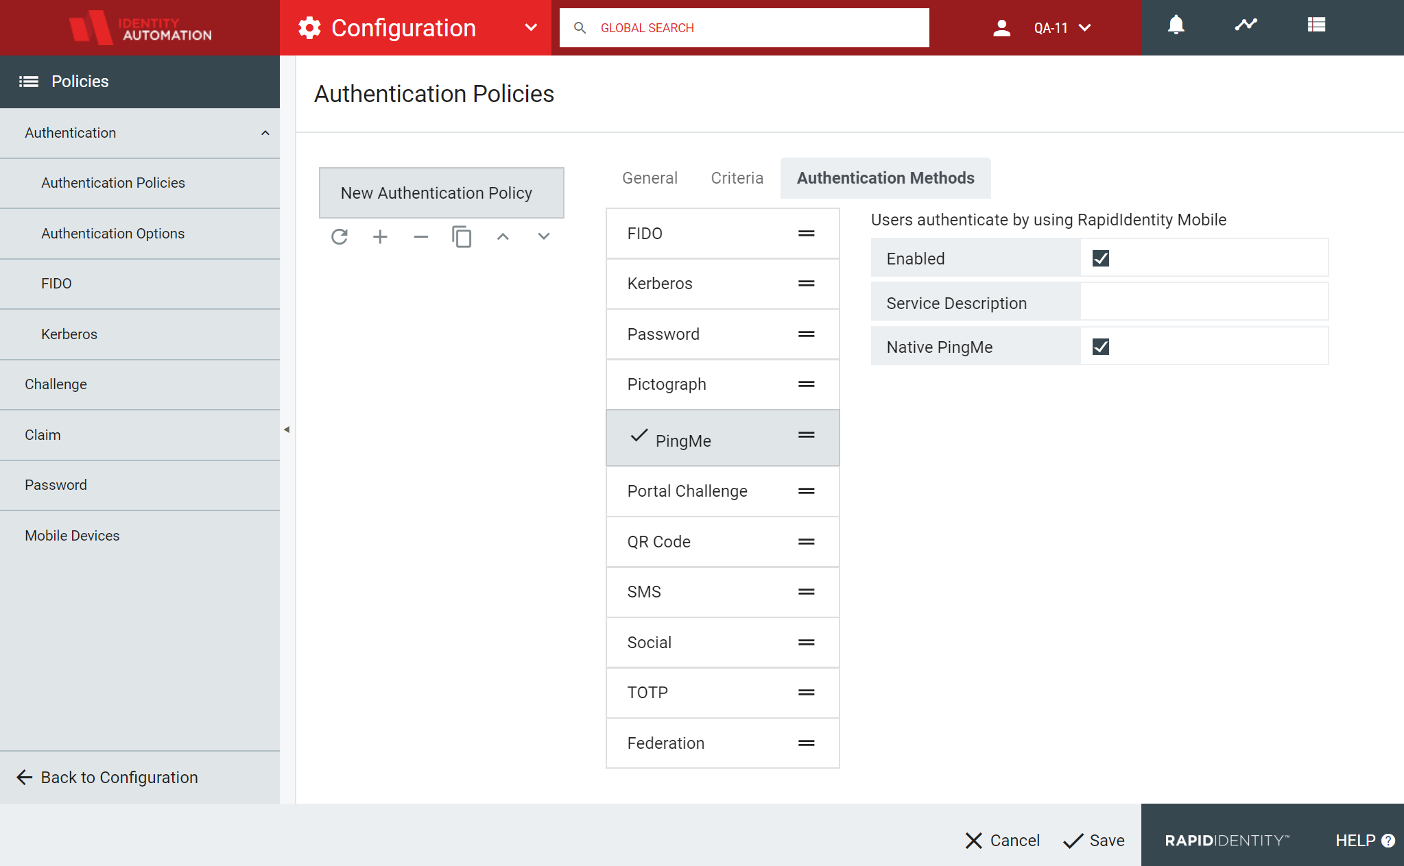
Task: Open notifications bell icon
Action: 1176,25
